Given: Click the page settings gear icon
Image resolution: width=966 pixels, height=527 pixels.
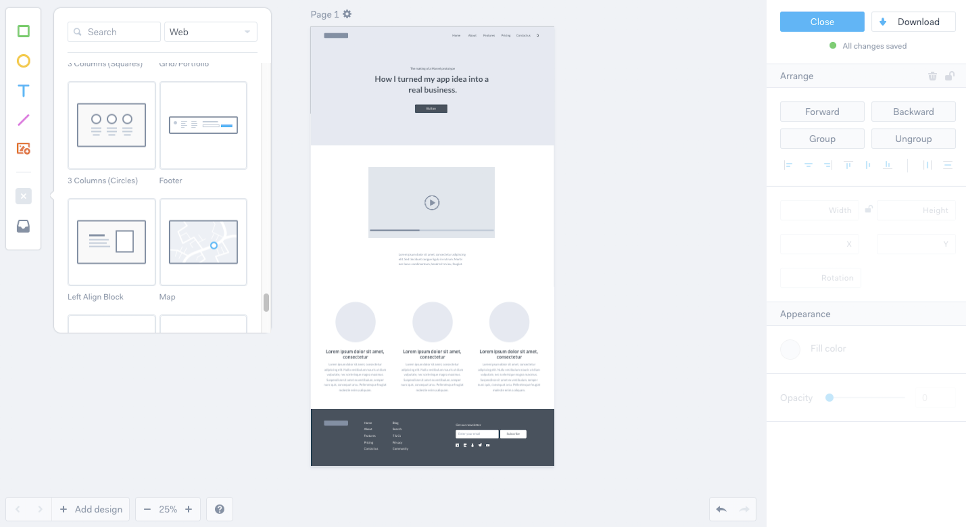Looking at the screenshot, I should (x=348, y=14).
